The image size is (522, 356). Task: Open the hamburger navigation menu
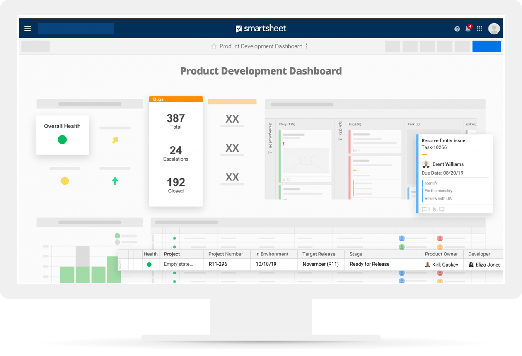point(28,29)
